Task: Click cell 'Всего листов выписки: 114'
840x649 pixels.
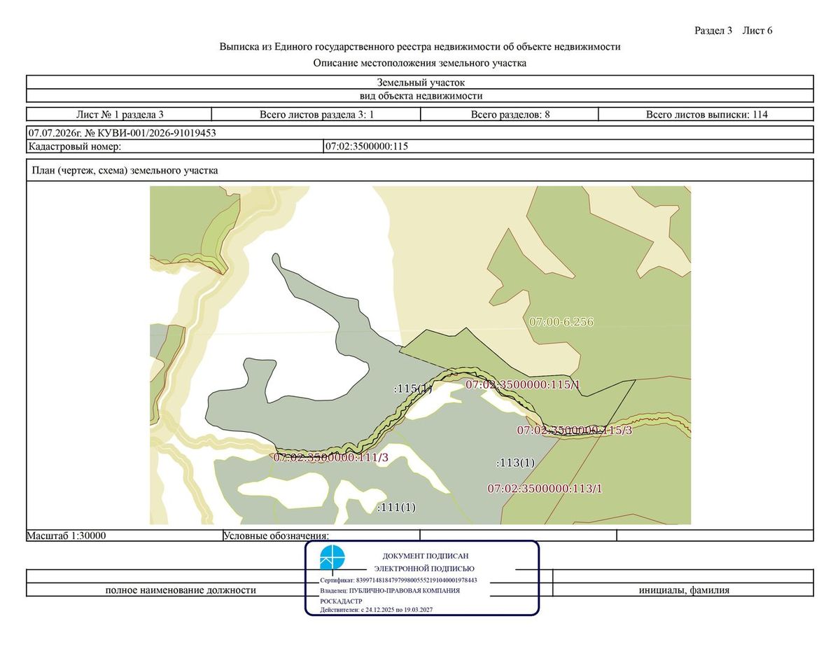Action: [x=706, y=114]
